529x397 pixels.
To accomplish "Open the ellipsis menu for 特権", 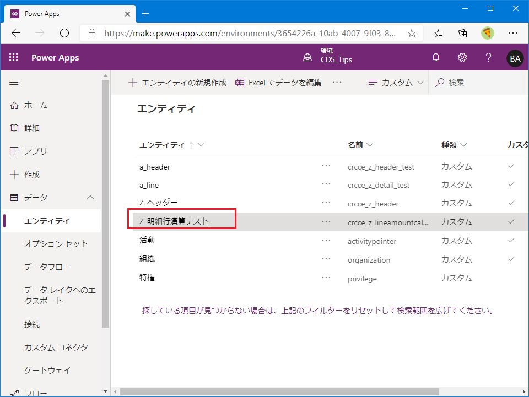I will 326,278.
